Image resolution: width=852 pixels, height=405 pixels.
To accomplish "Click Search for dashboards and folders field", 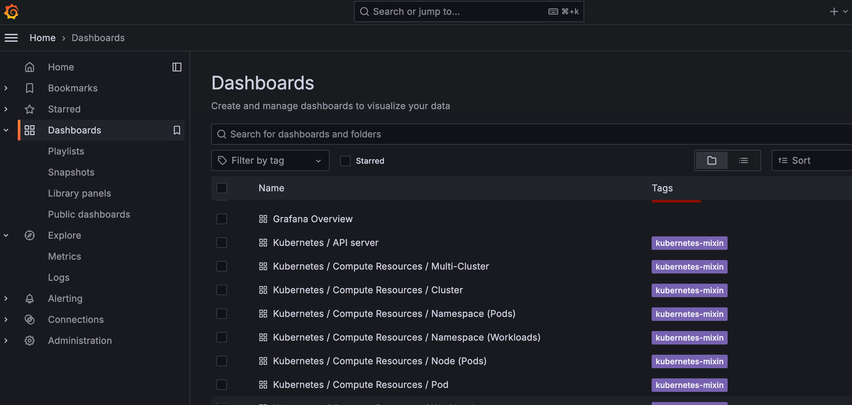I will click(x=532, y=134).
